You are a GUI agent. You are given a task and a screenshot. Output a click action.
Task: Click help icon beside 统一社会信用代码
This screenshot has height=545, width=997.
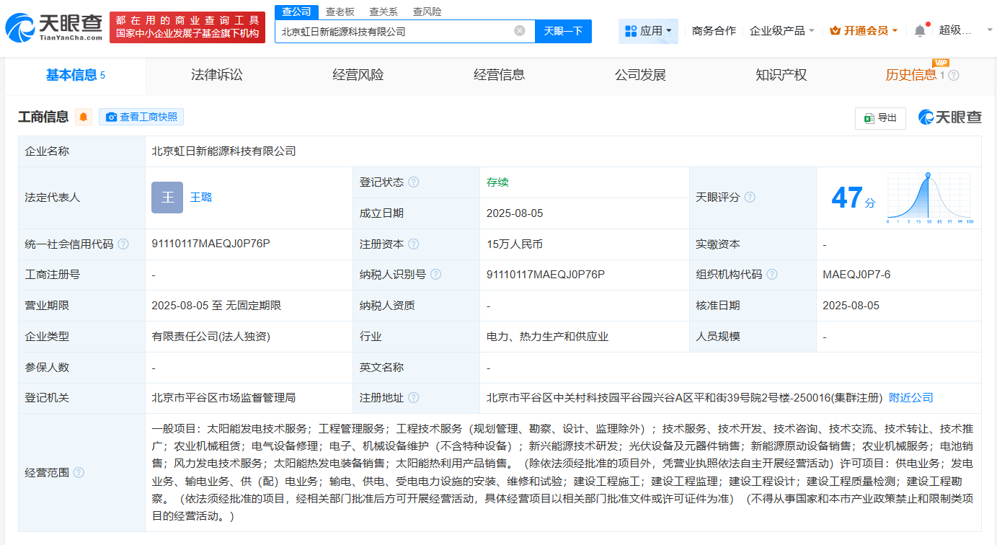[x=123, y=244]
